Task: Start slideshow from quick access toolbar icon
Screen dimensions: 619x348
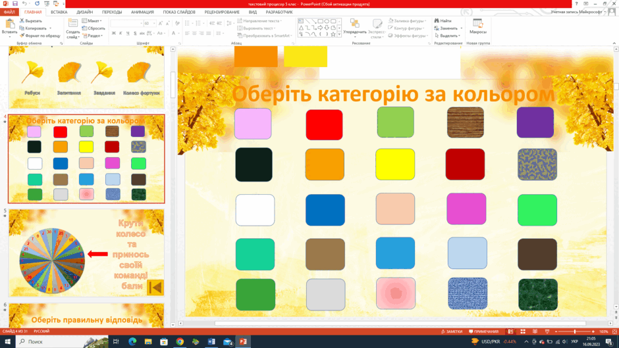Action: point(47,3)
